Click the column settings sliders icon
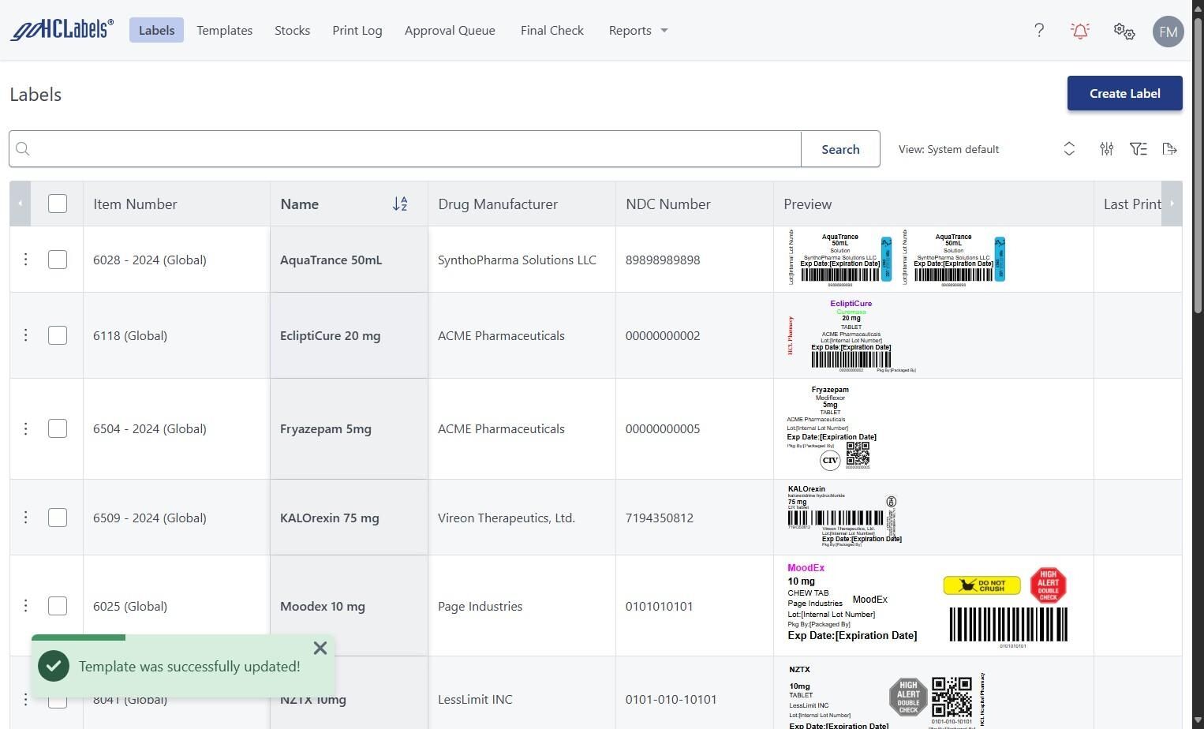Screen dimensions: 1204x729 [1107, 149]
